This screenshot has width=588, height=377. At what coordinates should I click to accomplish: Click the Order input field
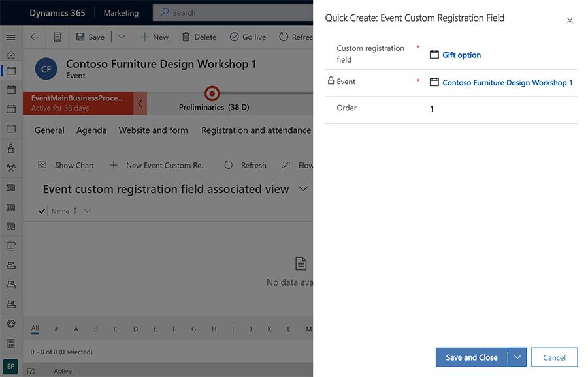[500, 109]
